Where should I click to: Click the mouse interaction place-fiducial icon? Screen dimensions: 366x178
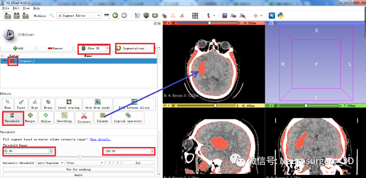tap(208, 16)
